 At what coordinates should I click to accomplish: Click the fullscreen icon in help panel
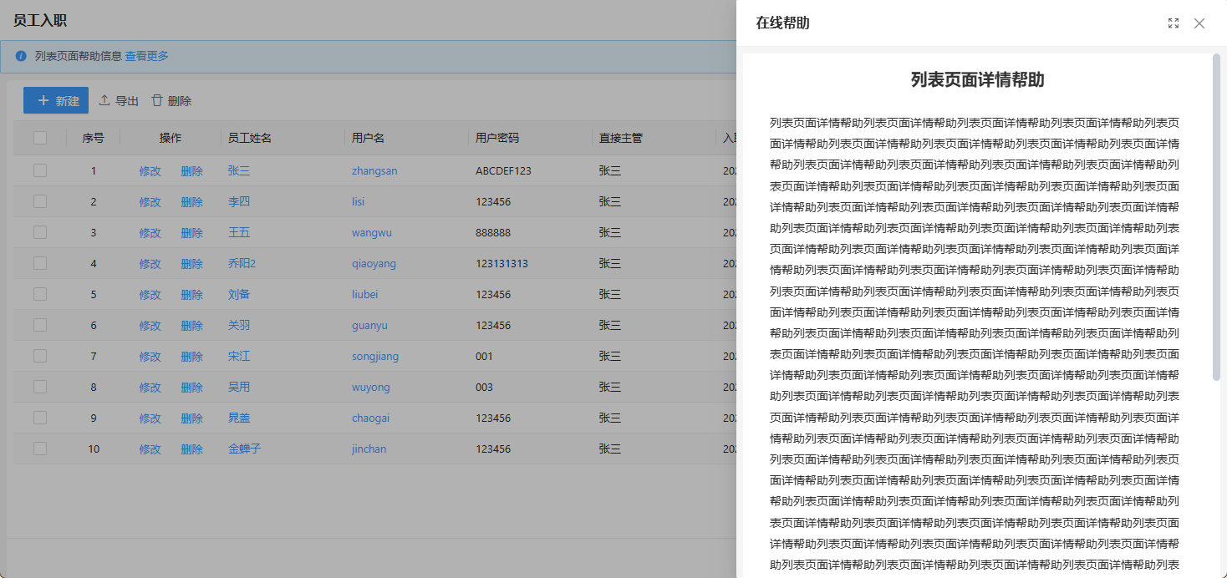click(1174, 23)
